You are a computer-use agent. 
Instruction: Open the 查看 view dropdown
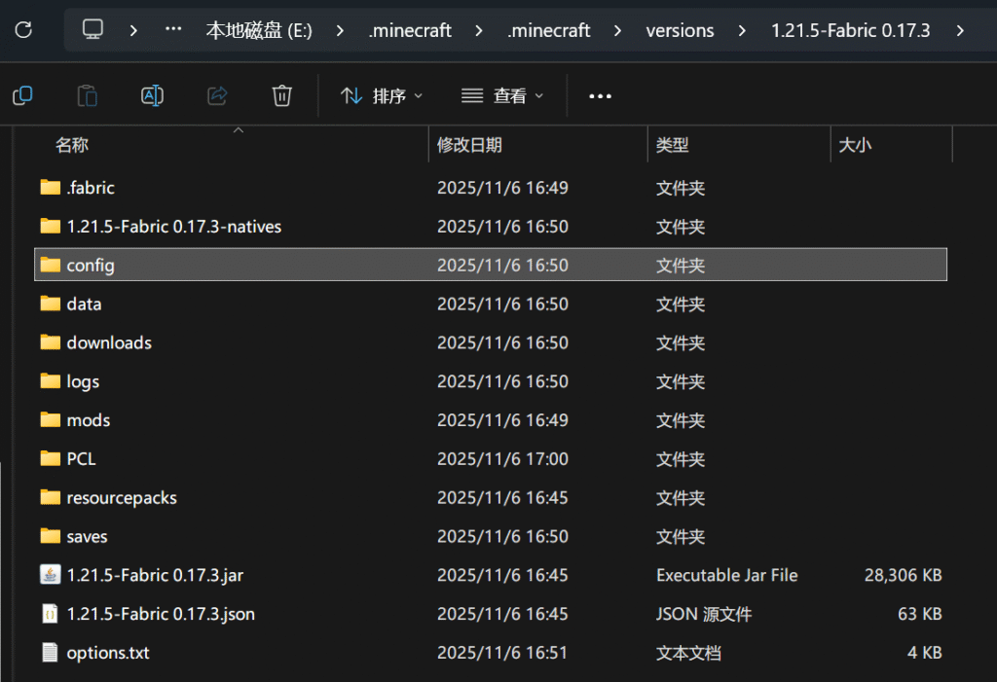pos(502,95)
